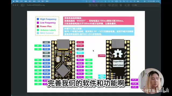This screenshot has height=96, width=172.
Task: Click the P0.29 pin label
Action: click(x=80, y=63)
